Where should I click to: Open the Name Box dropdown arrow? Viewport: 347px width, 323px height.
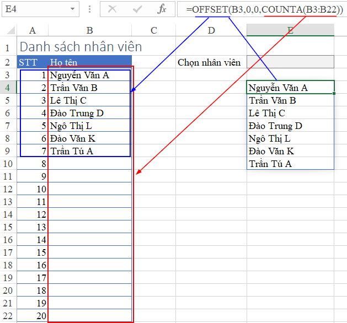tap(72, 9)
